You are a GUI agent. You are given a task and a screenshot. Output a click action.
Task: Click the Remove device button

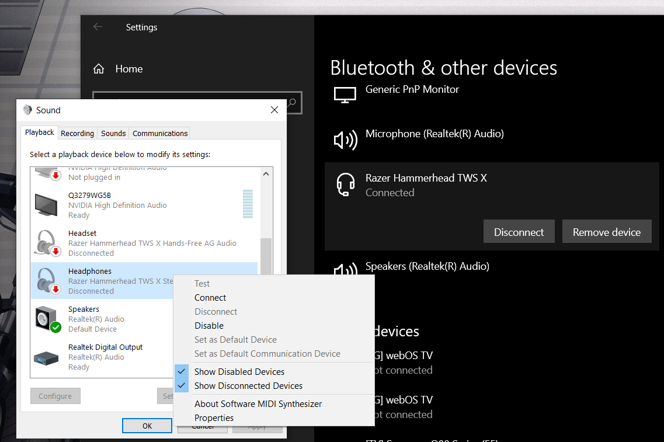click(606, 232)
